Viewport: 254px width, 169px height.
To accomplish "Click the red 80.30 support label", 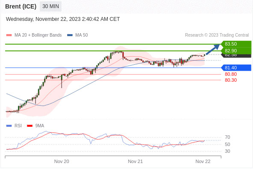I will 230,80.
